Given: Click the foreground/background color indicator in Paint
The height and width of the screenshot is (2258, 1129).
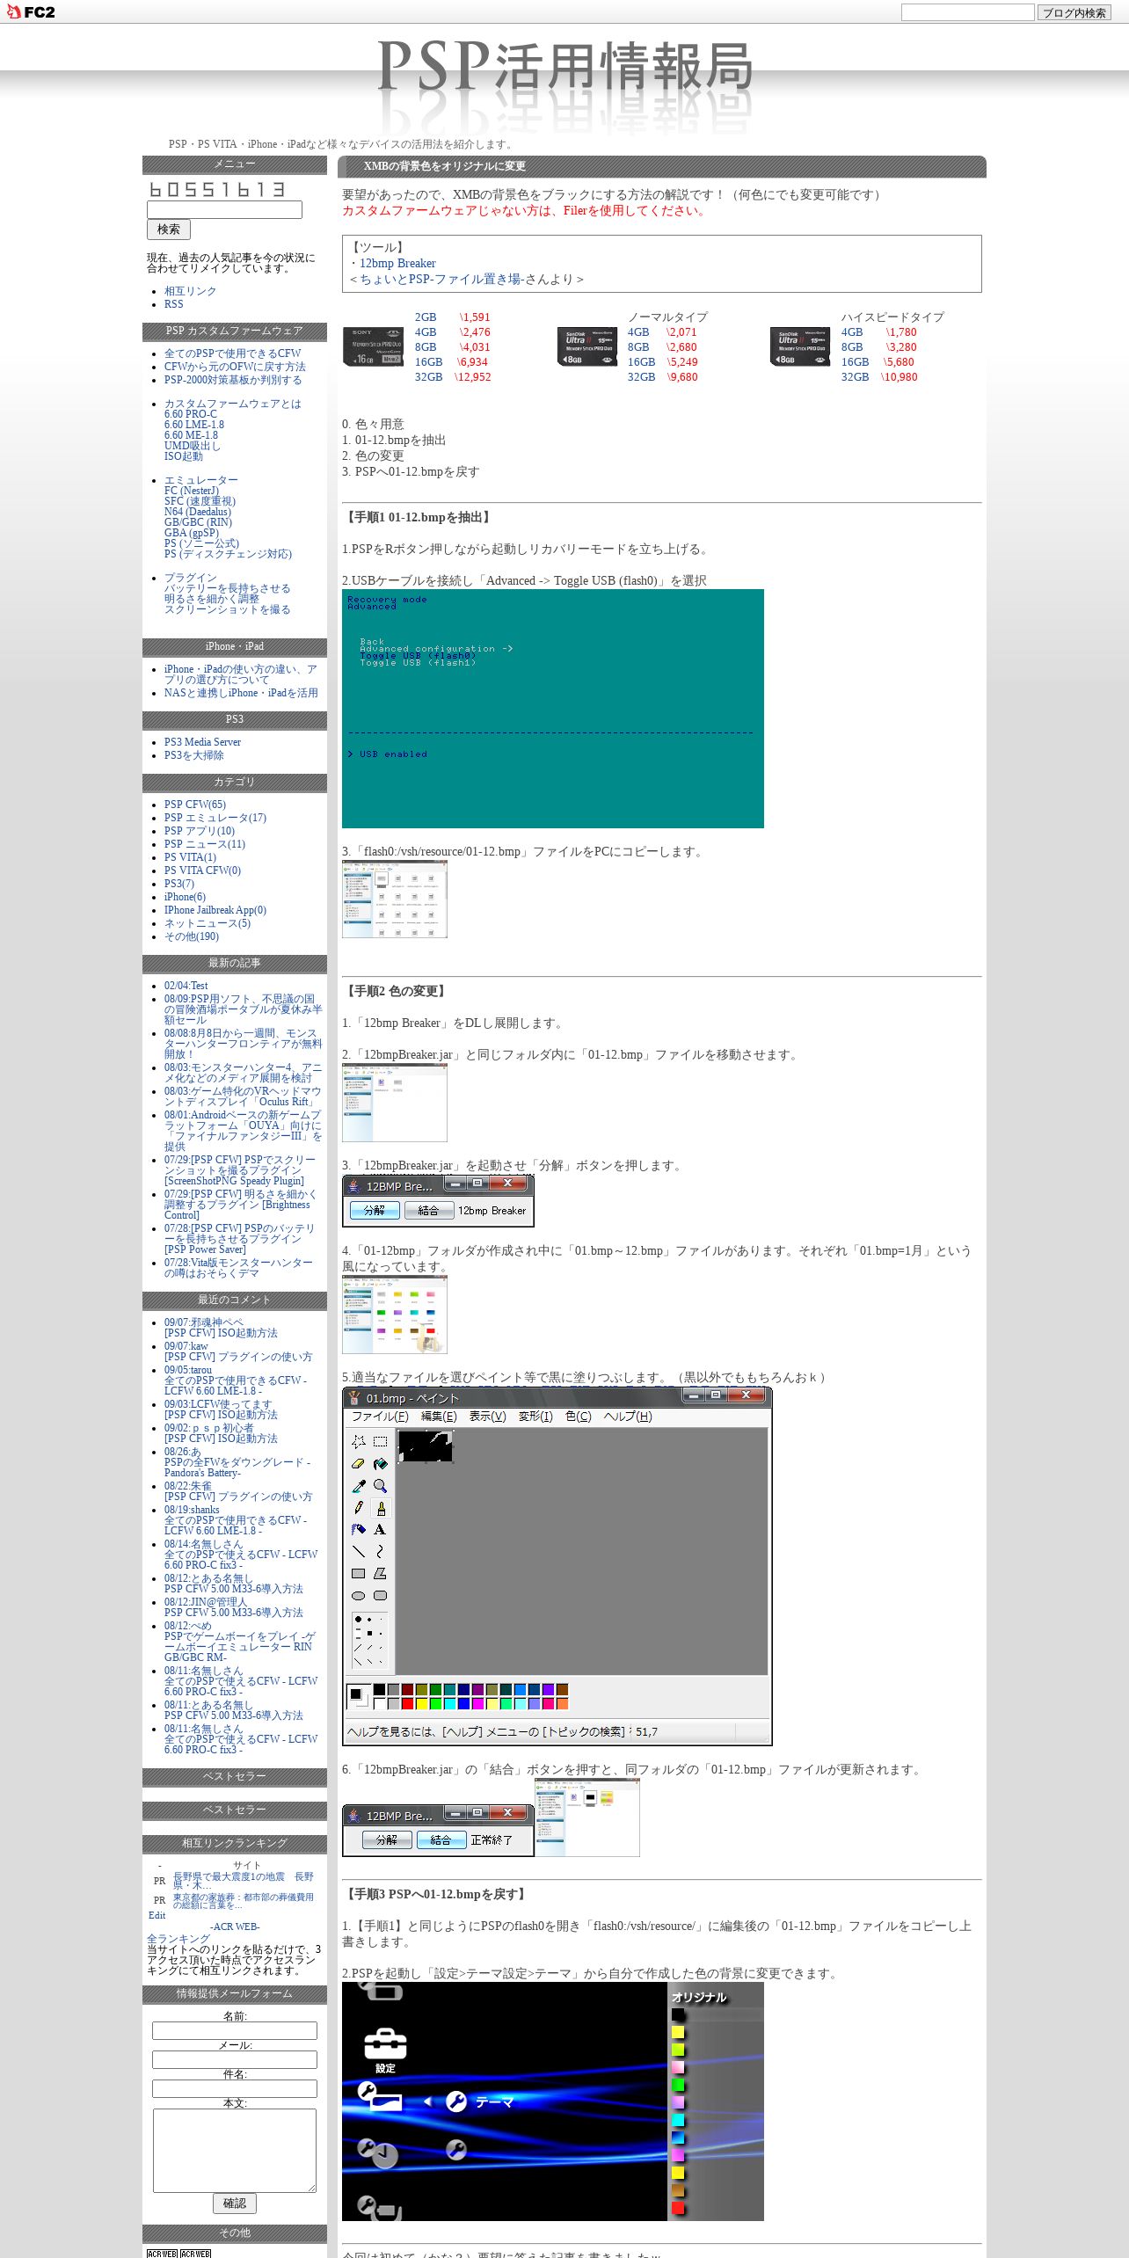Looking at the screenshot, I should pos(358,1696).
